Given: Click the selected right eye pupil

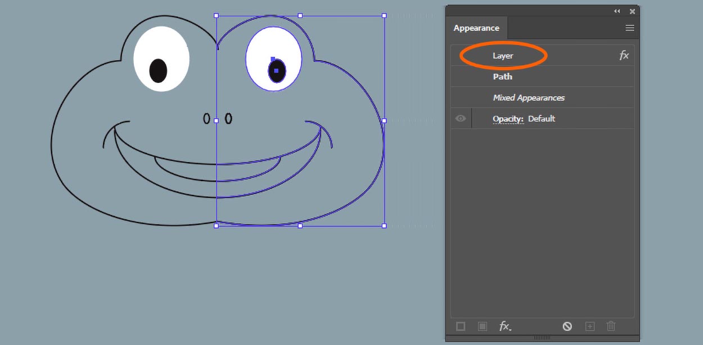Looking at the screenshot, I should point(276,71).
